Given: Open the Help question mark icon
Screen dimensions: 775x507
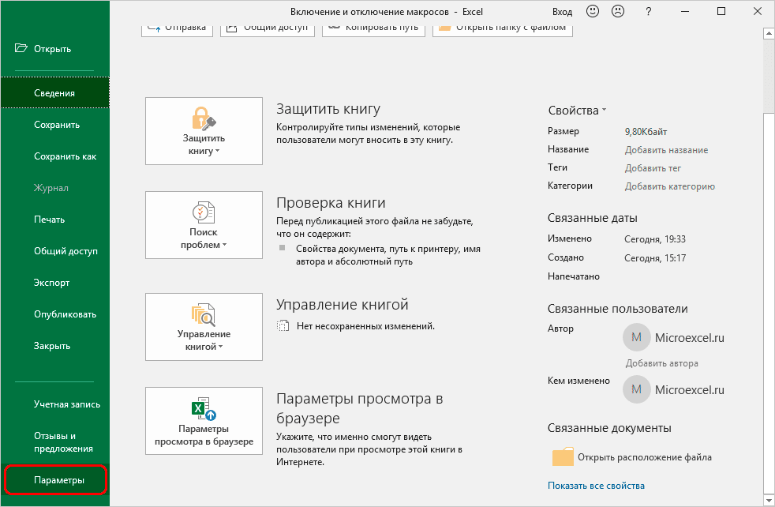Looking at the screenshot, I should [647, 12].
